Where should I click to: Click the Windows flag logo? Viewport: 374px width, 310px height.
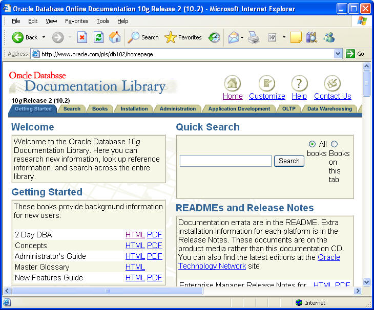[x=362, y=21]
